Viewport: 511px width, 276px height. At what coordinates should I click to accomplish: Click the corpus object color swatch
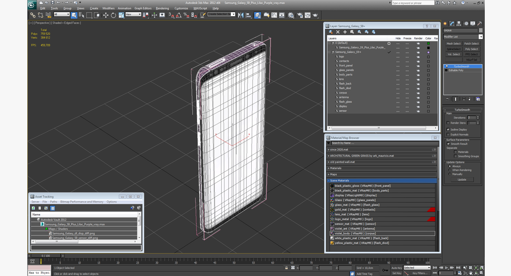pos(481,30)
